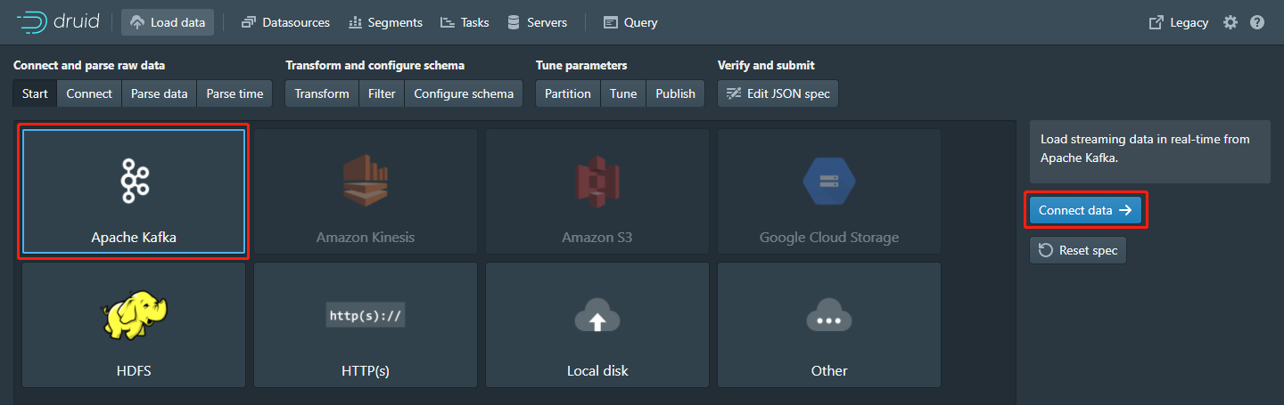Choose the Google Cloud Storage tile
Viewport: 1284px width, 405px height.
pos(829,191)
